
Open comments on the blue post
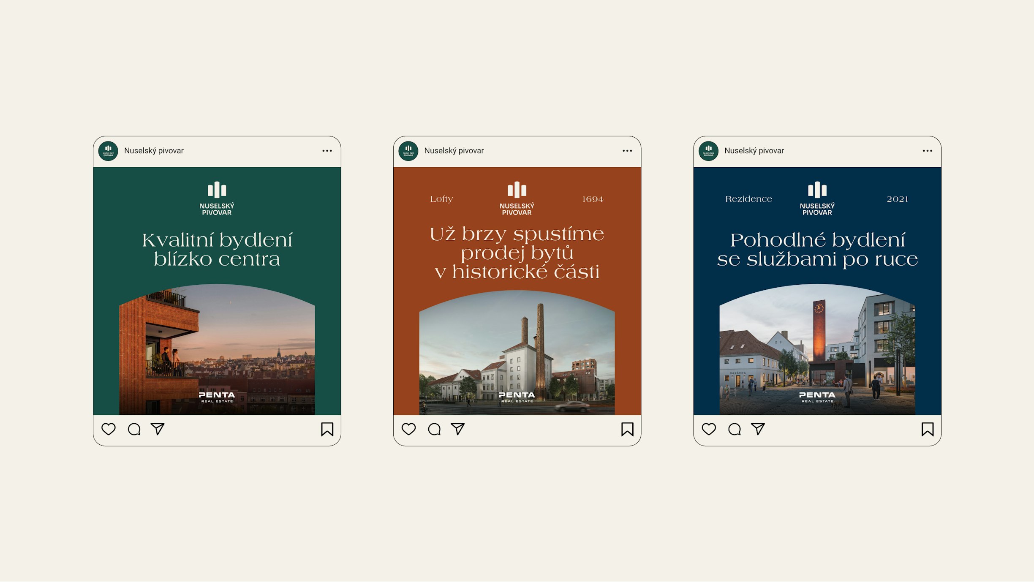point(735,429)
